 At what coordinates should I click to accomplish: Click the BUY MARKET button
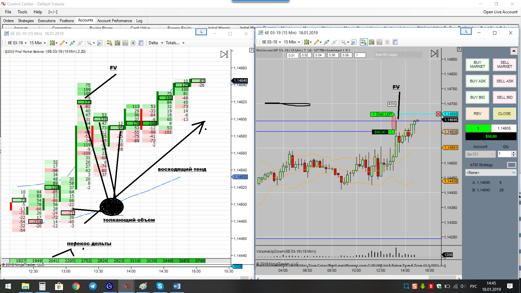click(x=477, y=65)
